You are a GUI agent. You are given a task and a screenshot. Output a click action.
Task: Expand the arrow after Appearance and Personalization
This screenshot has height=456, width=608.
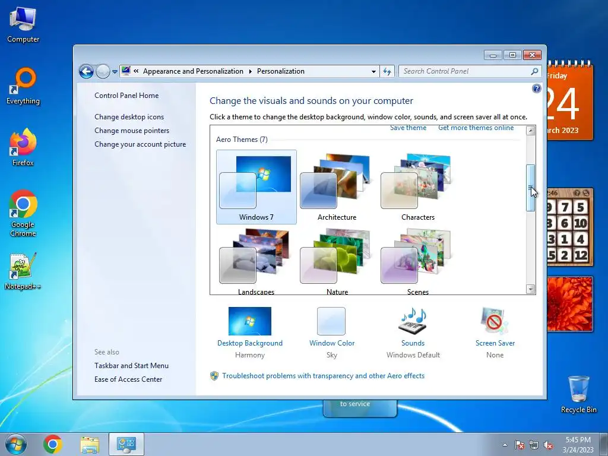tap(250, 71)
